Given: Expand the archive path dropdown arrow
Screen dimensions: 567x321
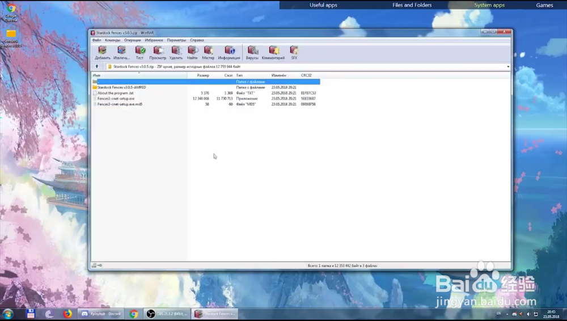Looking at the screenshot, I should click(x=508, y=66).
